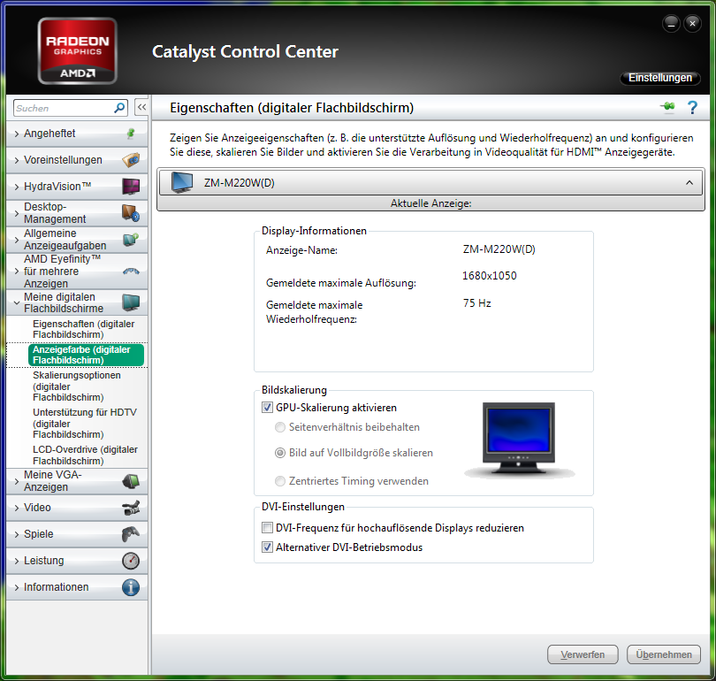
Task: Click the Anzeige-Name value ZM-M220W(D)
Action: (x=499, y=249)
